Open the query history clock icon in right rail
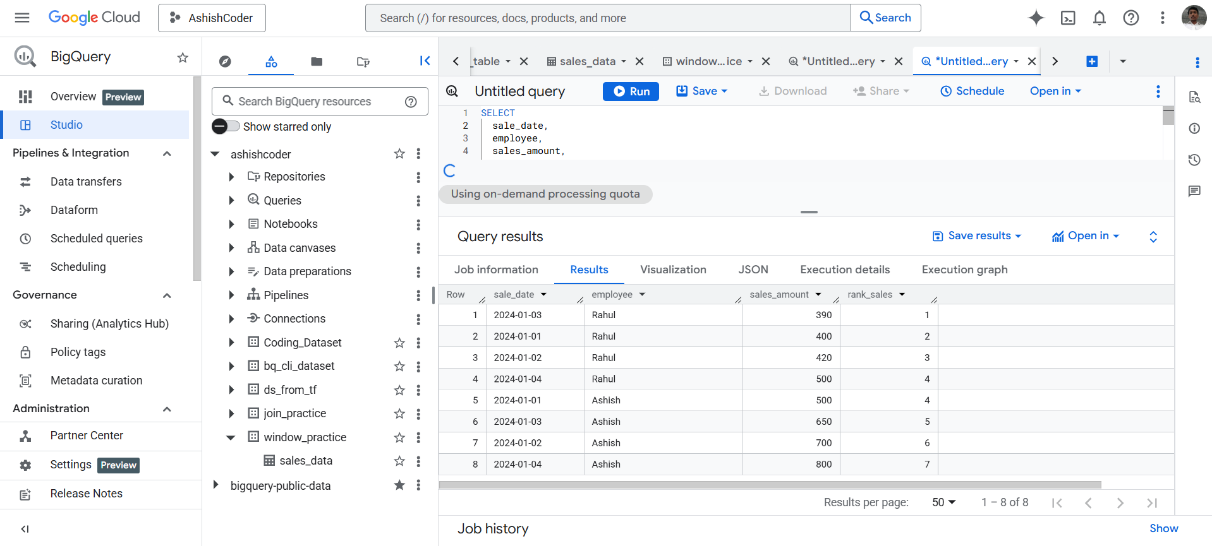Image resolution: width=1212 pixels, height=546 pixels. point(1194,160)
